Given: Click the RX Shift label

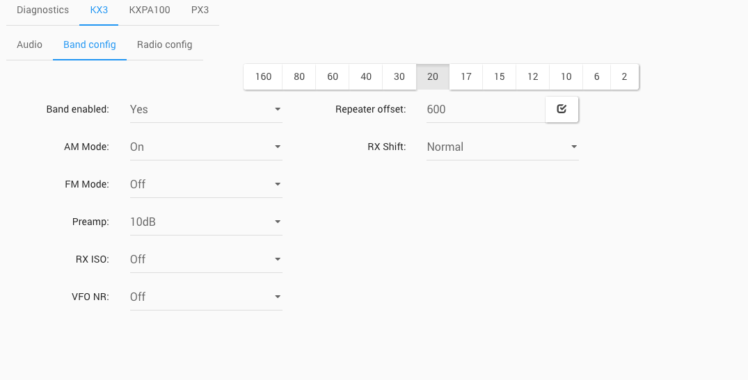Looking at the screenshot, I should (x=386, y=147).
